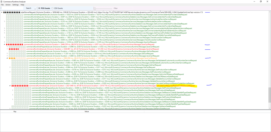Select the CheckAccessServiceRequest 0.005 ms row
This screenshot has width=271, height=132.
coord(94,40)
